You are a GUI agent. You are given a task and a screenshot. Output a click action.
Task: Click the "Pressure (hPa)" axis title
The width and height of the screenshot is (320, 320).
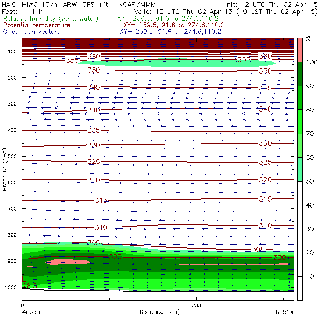(4, 170)
